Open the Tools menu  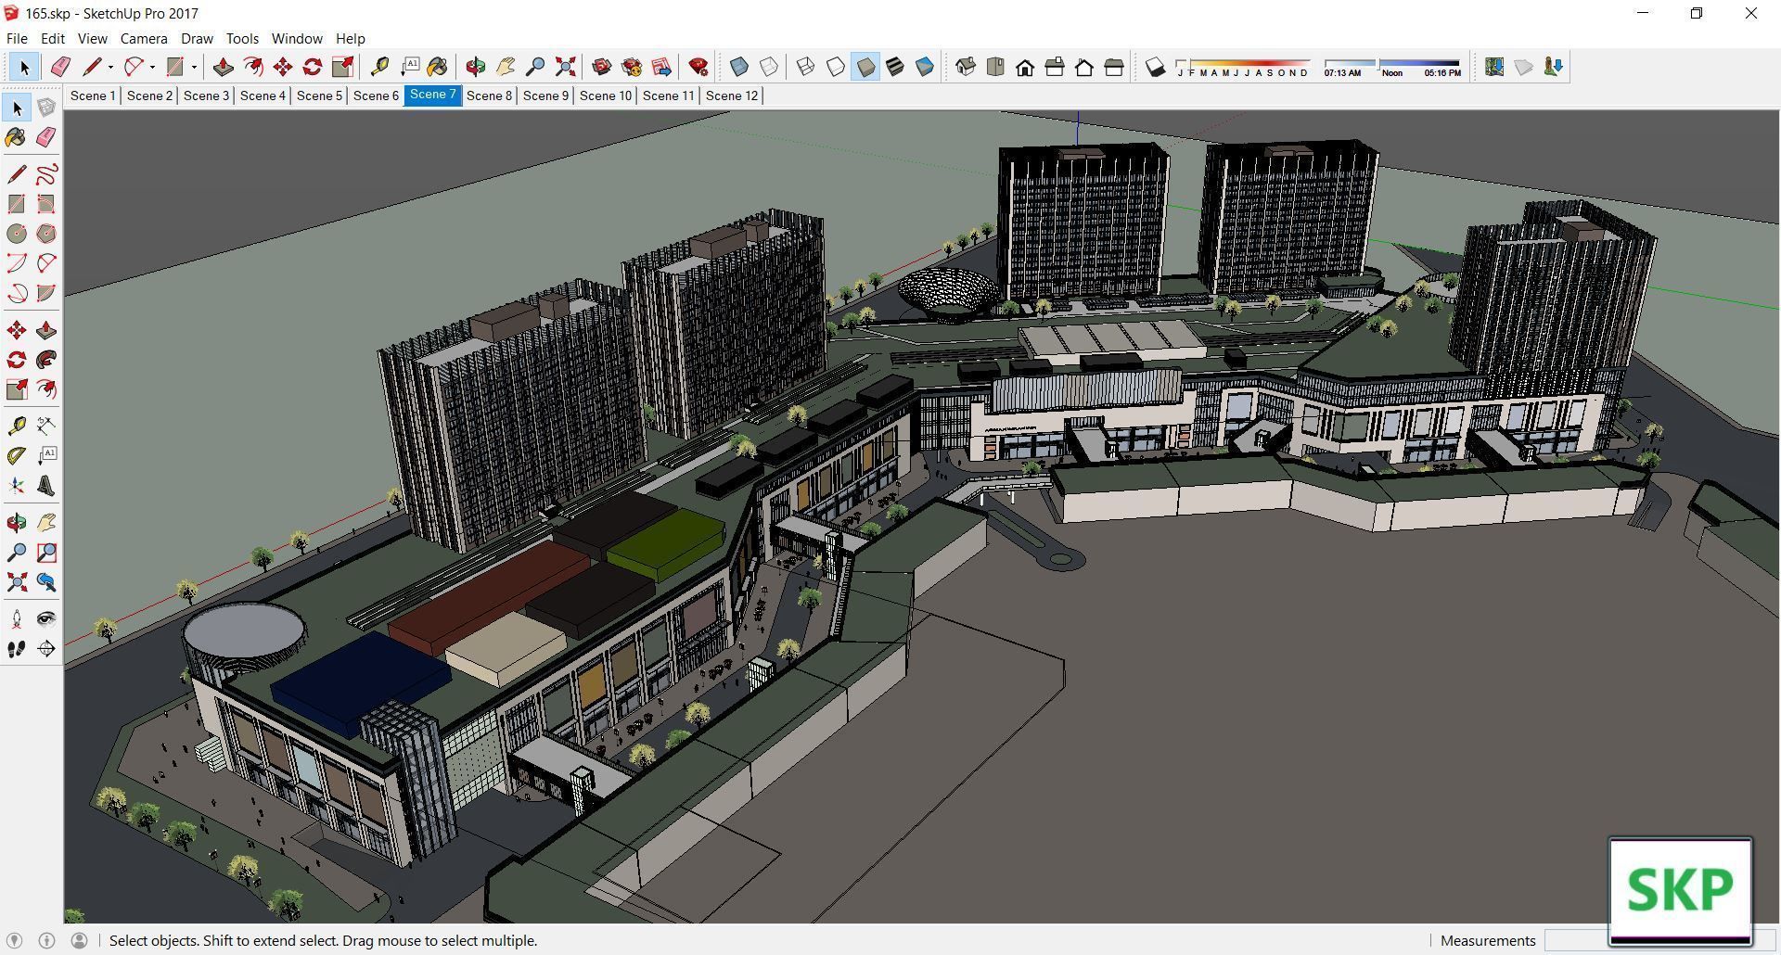[242, 39]
